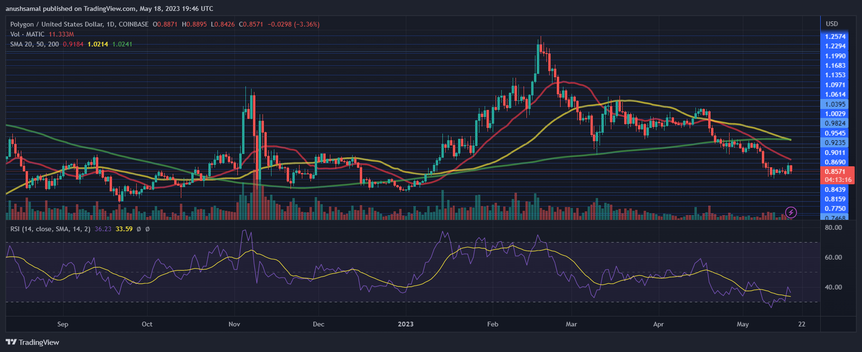Click the Mar date label
This screenshot has height=352, width=862.
572,324
